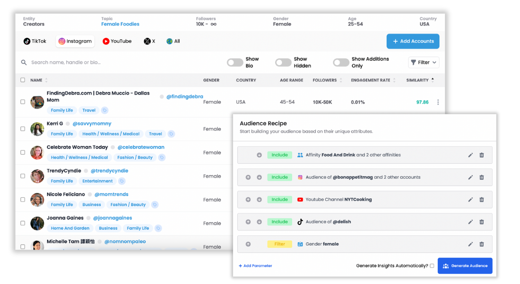This screenshot has height=284, width=520.
Task: Toggle Show Hidden switch
Action: point(283,62)
